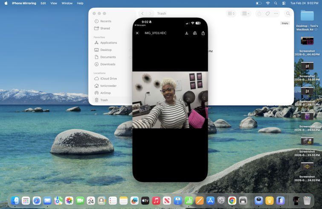Open the Window menu in the menu bar
This screenshot has width=322, height=209.
click(67, 3)
